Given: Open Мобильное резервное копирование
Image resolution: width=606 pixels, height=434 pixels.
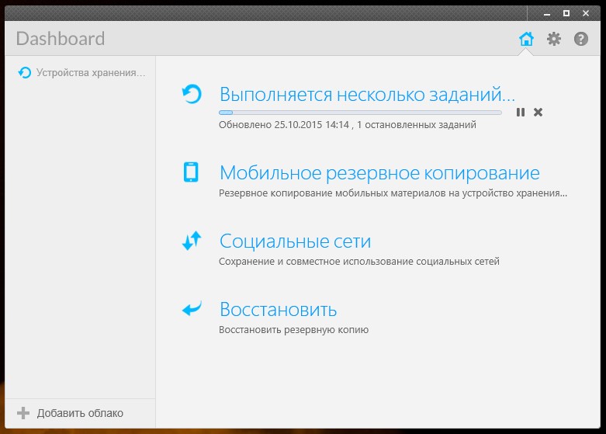Looking at the screenshot, I should (x=379, y=173).
